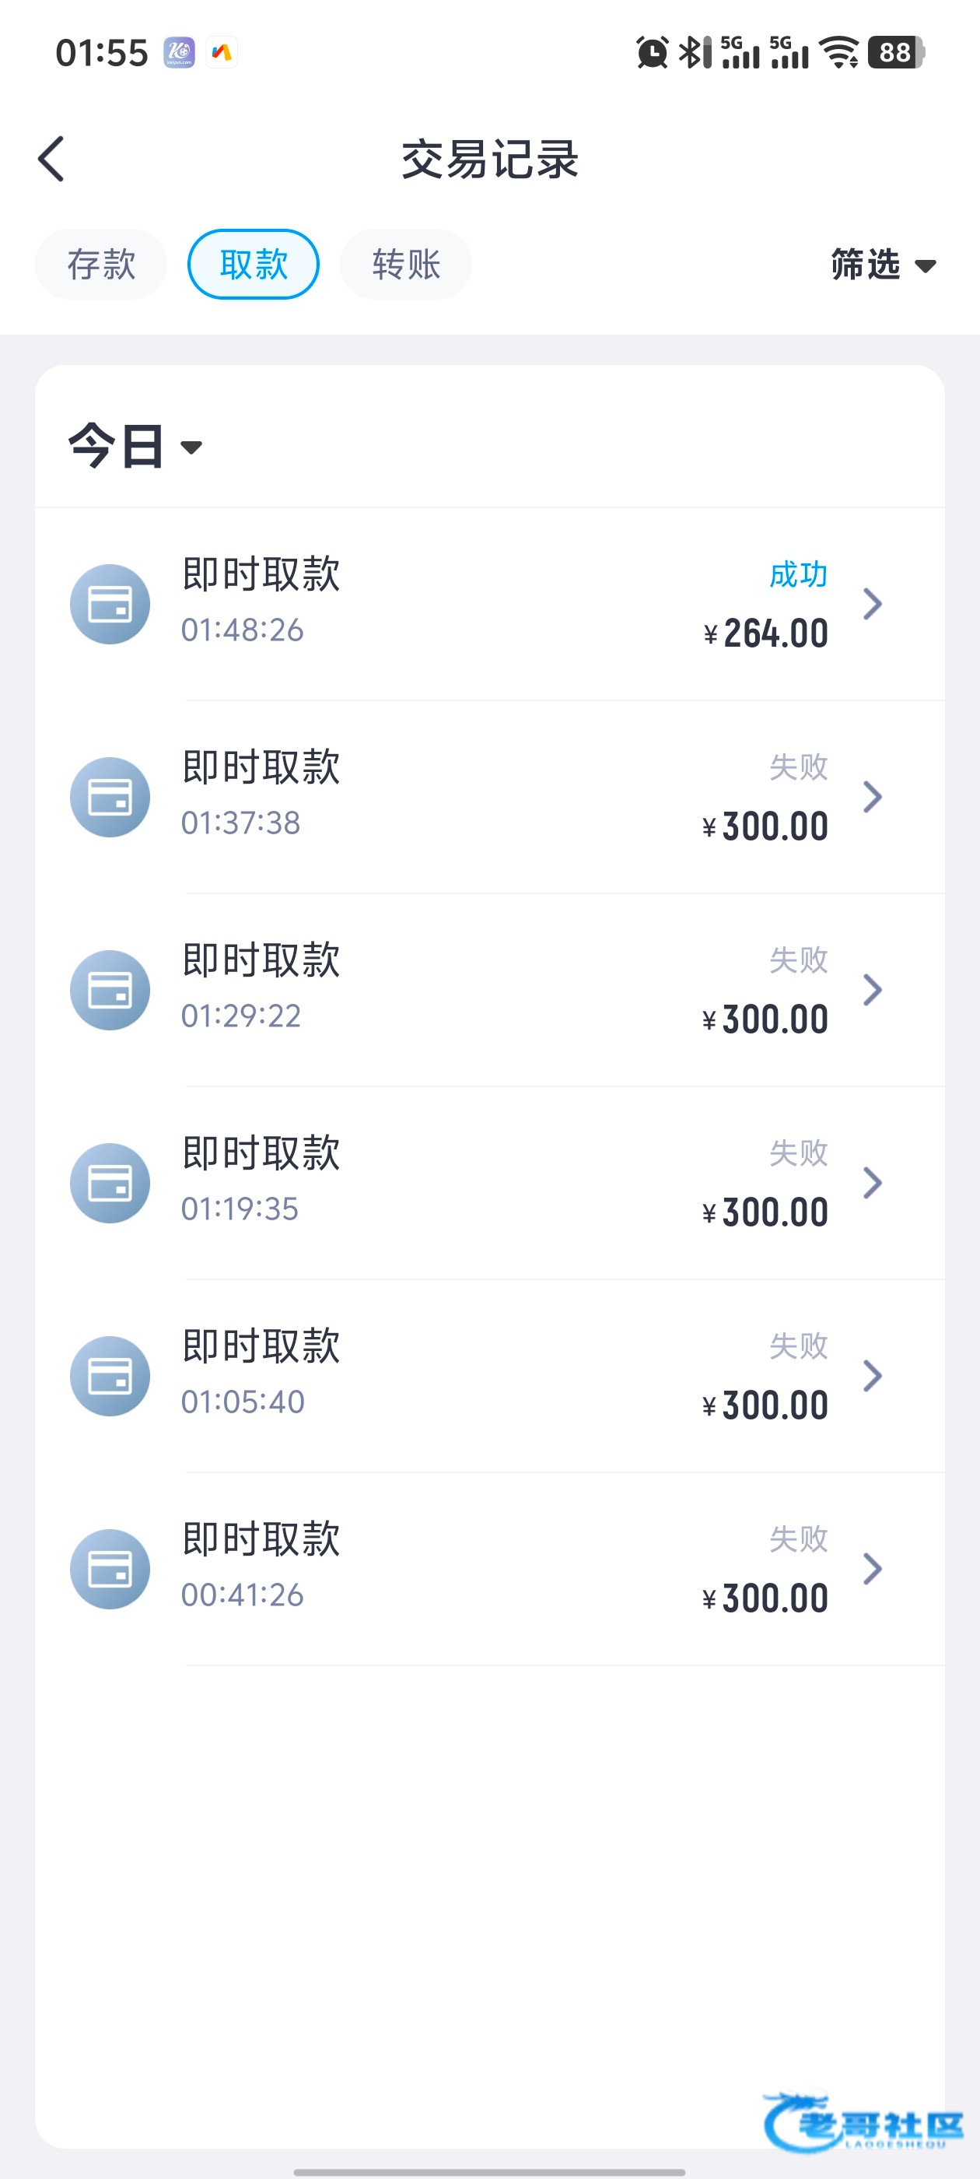Expand the 今日 date dropdown
Image resolution: width=980 pixels, height=2179 pixels.
click(x=135, y=446)
